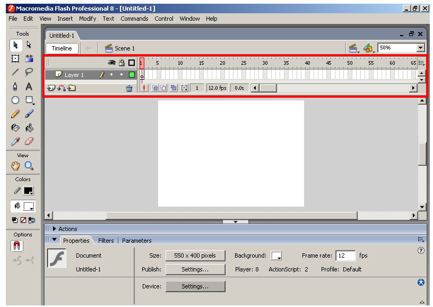
Task: Click the No Color icon
Action: [23, 220]
